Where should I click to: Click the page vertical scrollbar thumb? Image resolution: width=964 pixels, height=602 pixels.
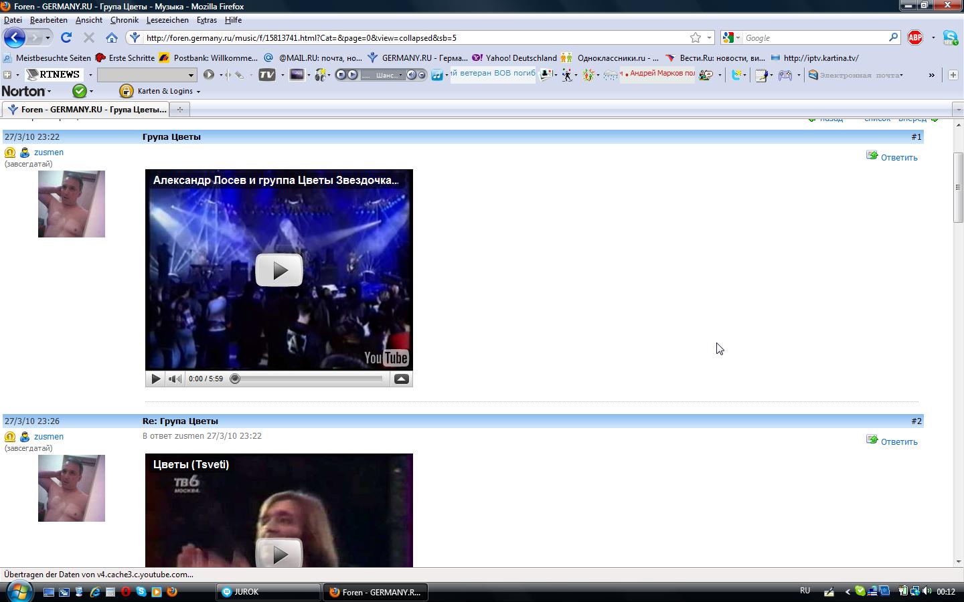coord(958,187)
